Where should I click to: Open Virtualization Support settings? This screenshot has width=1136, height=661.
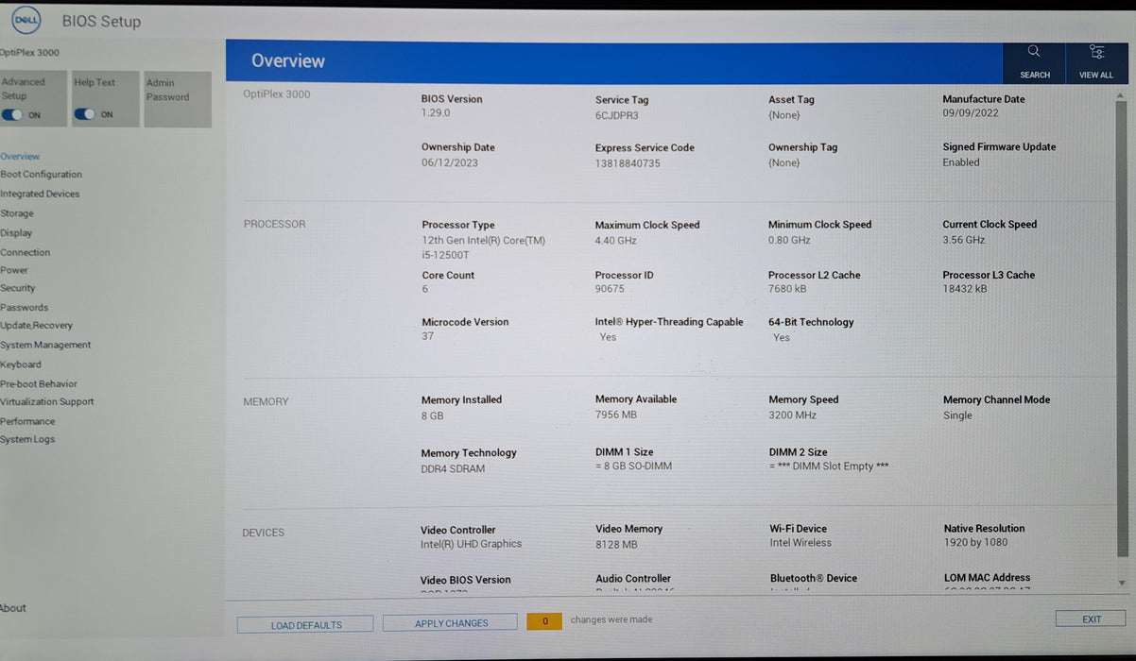click(x=47, y=401)
